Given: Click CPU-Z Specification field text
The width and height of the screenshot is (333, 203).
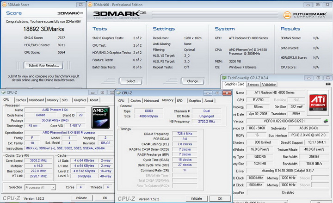Looking at the screenshot, I should [x=69, y=133].
